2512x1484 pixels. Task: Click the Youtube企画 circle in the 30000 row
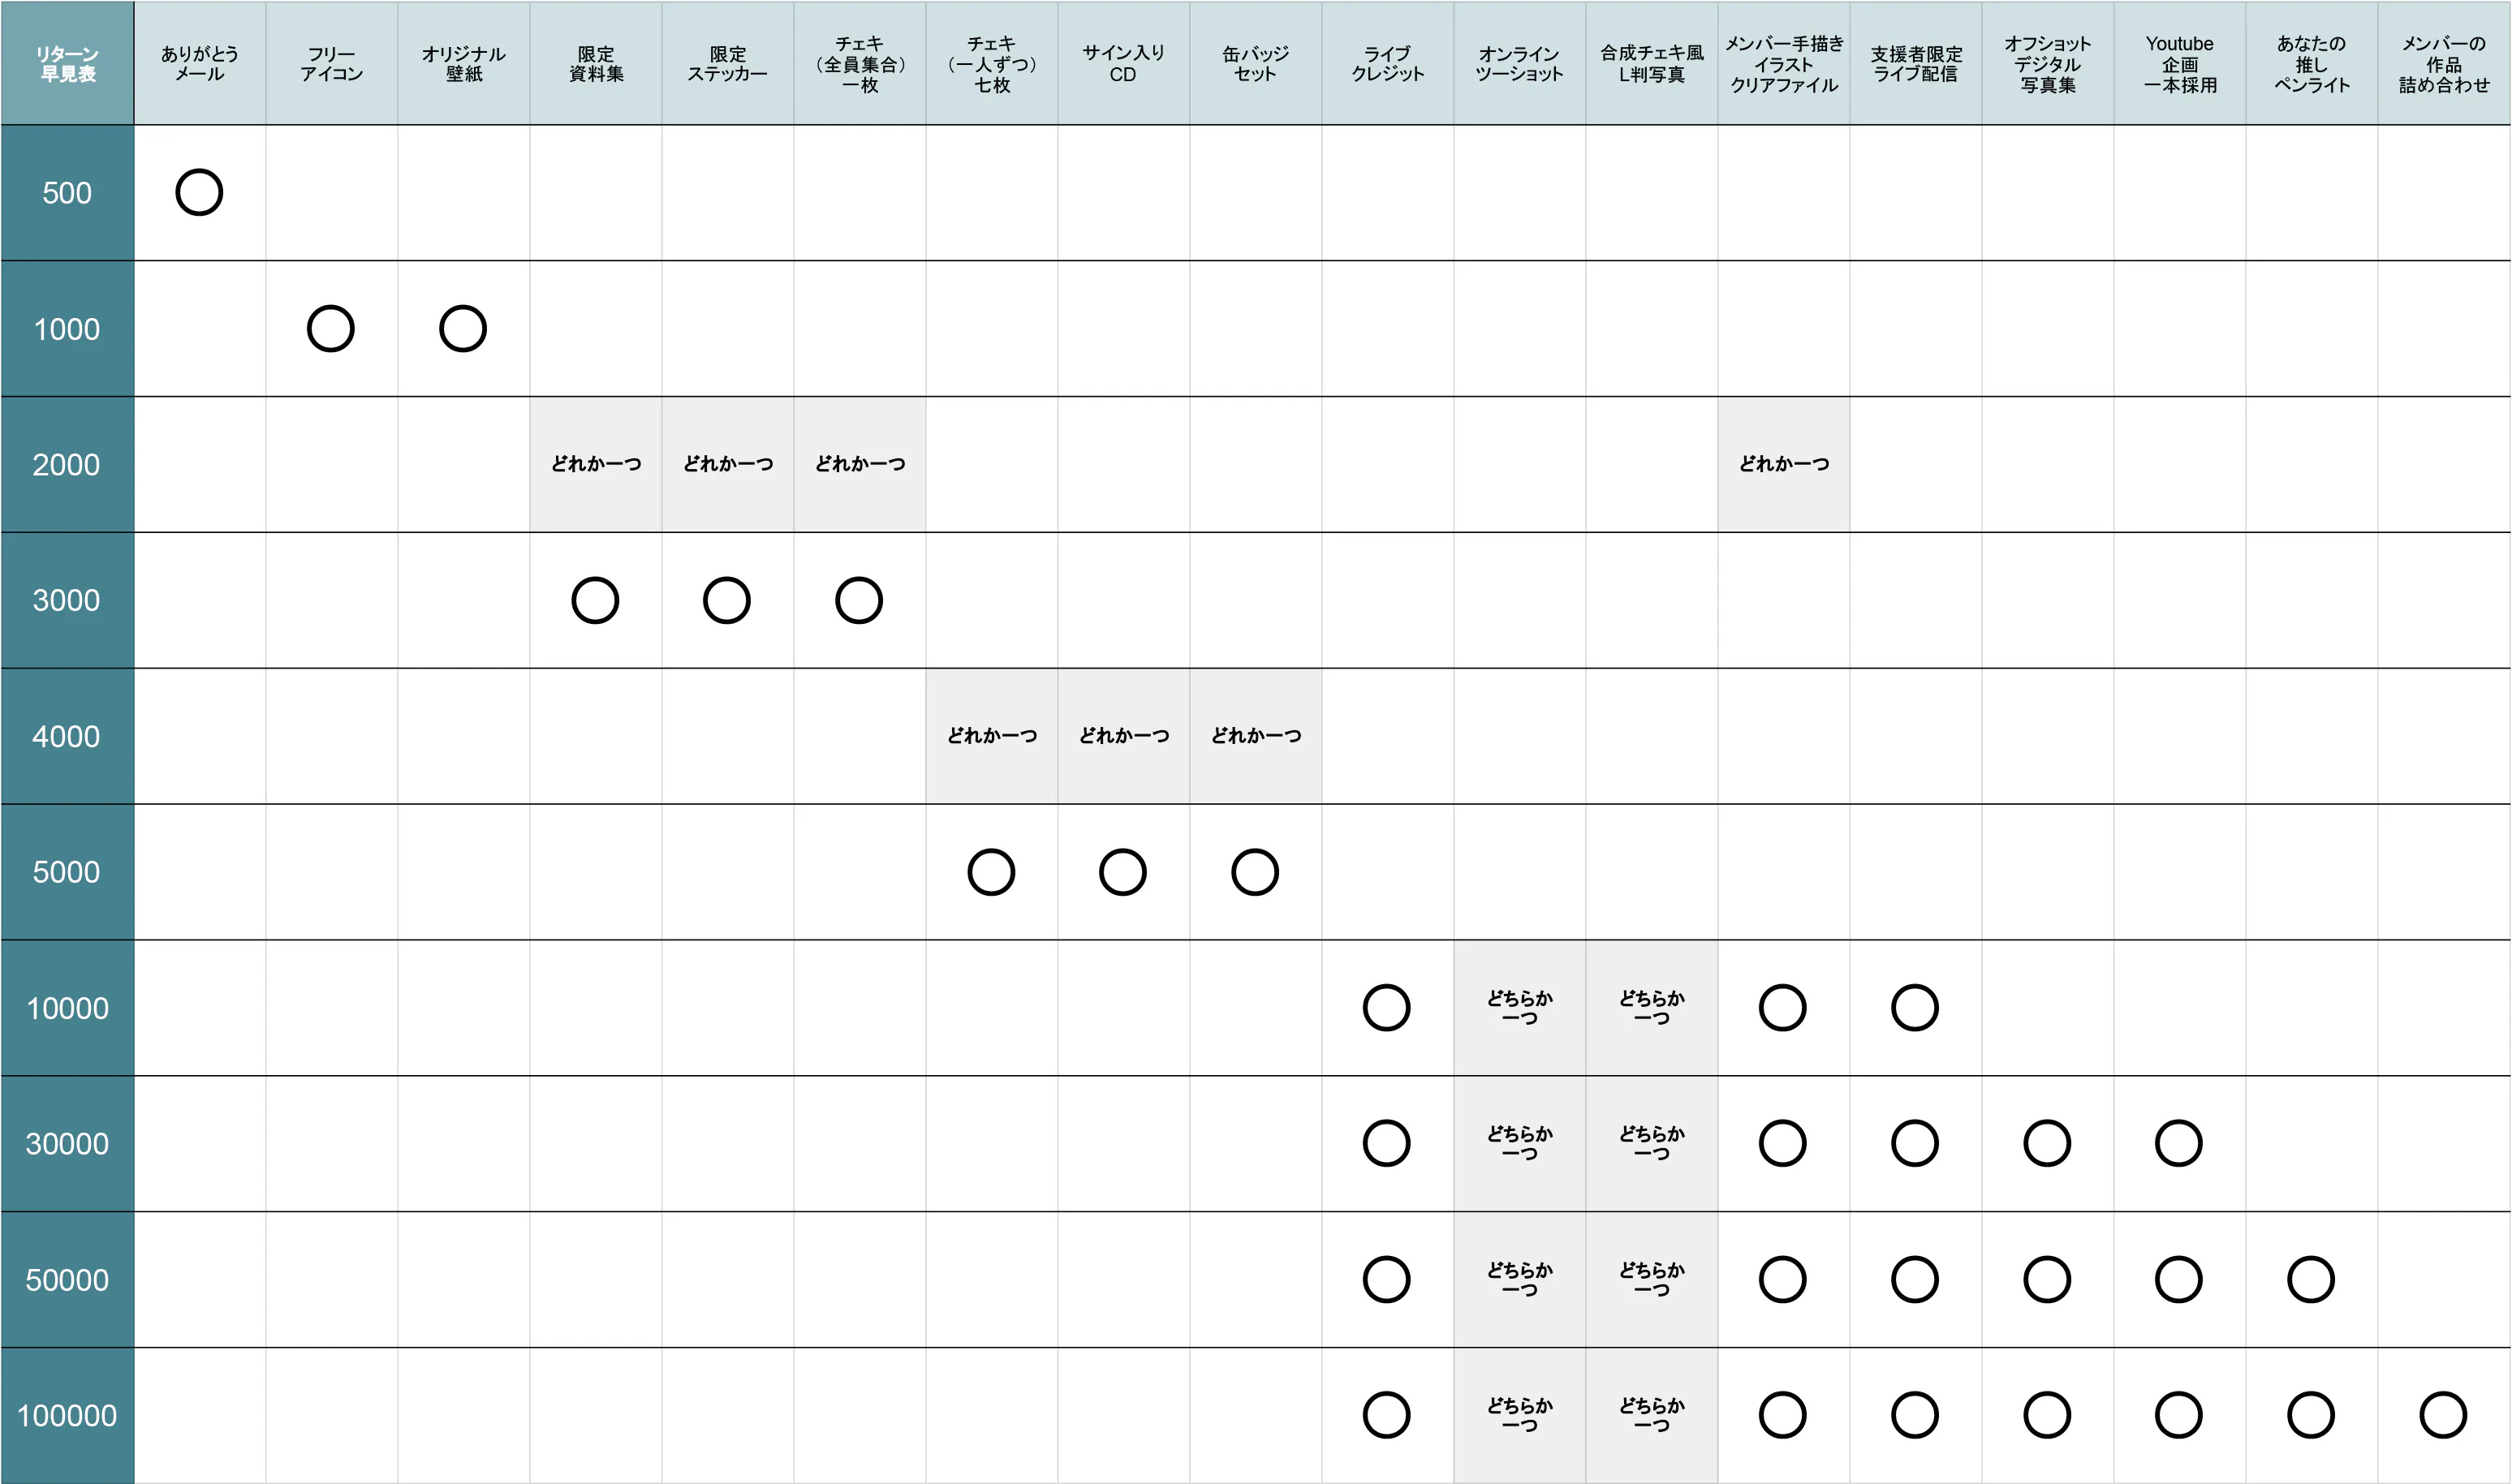pos(2179,1144)
